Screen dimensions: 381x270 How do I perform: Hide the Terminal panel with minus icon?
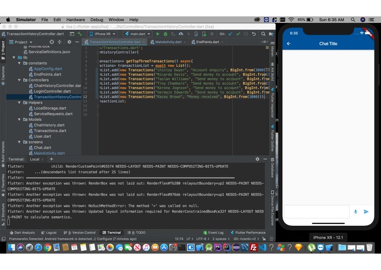click(x=265, y=159)
